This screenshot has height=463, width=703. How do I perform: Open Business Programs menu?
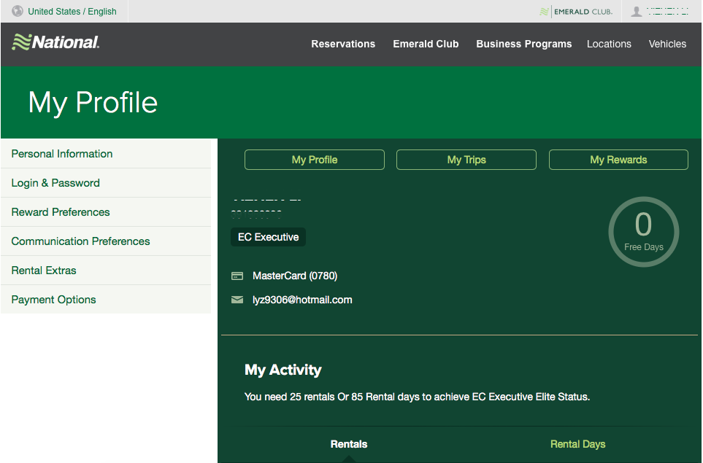coord(523,44)
